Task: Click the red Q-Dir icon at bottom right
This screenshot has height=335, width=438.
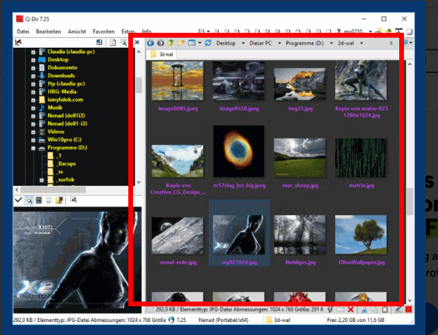Action: click(408, 309)
